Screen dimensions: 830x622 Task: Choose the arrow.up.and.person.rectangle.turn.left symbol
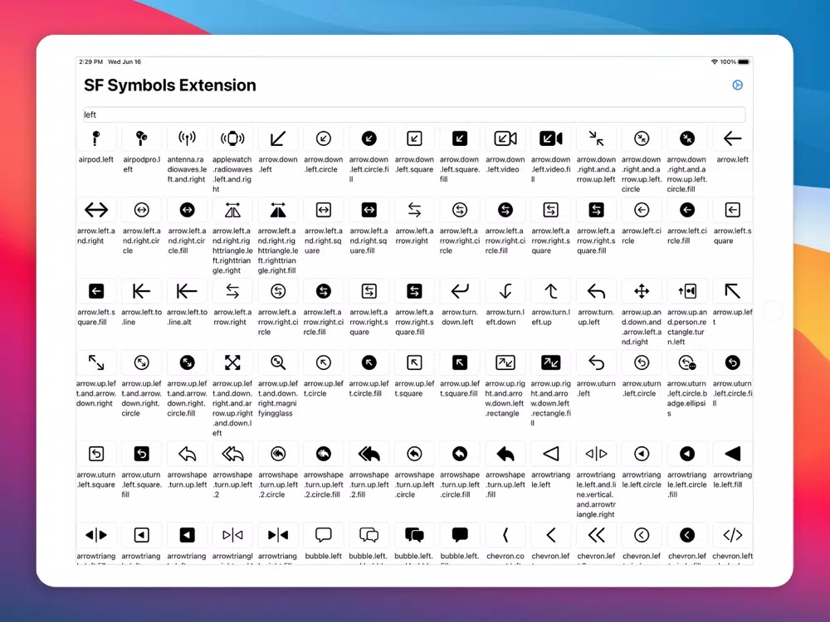(687, 291)
